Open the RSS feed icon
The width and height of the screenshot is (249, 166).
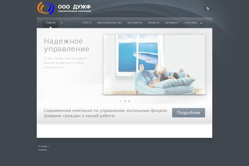coord(208,9)
